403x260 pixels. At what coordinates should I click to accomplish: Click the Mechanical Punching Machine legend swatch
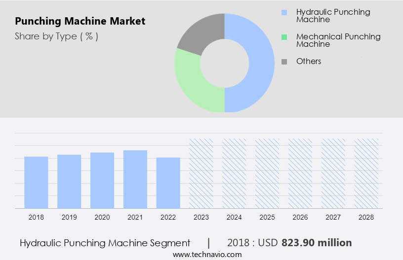[x=283, y=37]
